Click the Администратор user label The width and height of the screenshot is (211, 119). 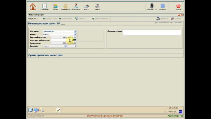tap(175, 116)
